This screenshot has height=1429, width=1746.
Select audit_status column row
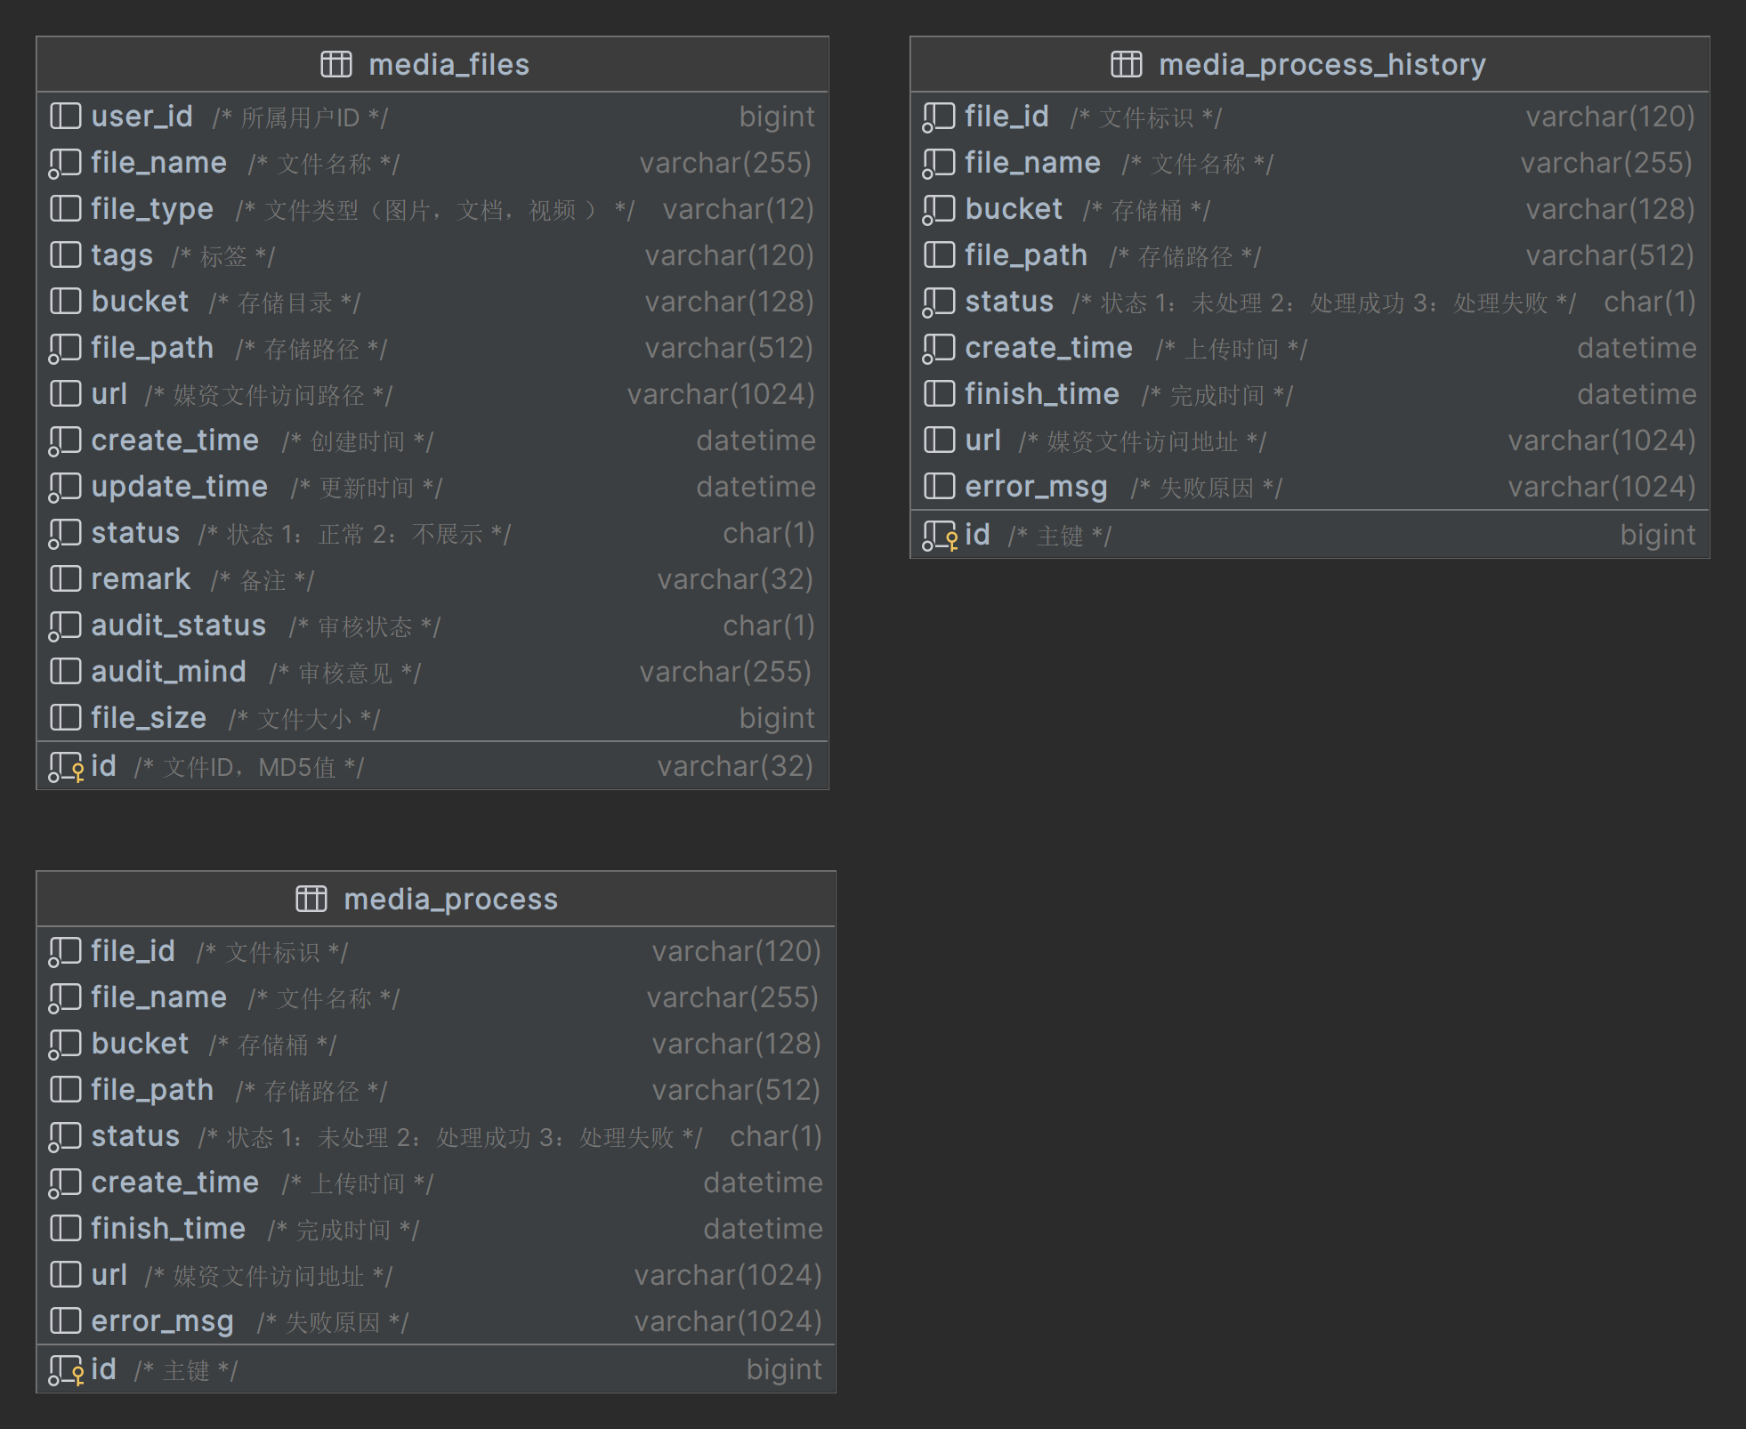(x=178, y=626)
